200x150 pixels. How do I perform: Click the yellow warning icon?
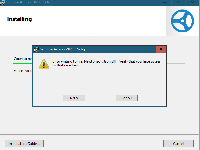pyautogui.click(x=44, y=64)
